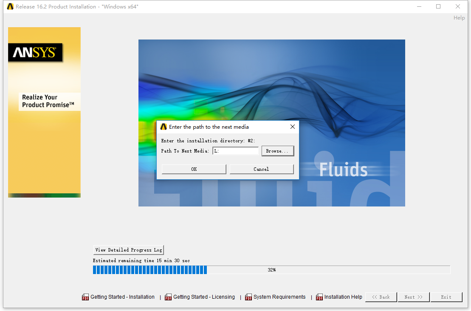The height and width of the screenshot is (311, 471).
Task: Click the PDF icon beside Installation Help
Action: click(x=319, y=297)
